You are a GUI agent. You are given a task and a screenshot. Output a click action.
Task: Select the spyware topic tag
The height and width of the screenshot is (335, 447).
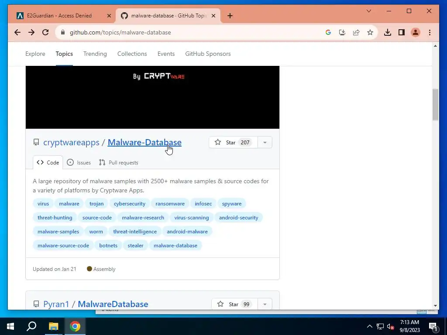[231, 204]
